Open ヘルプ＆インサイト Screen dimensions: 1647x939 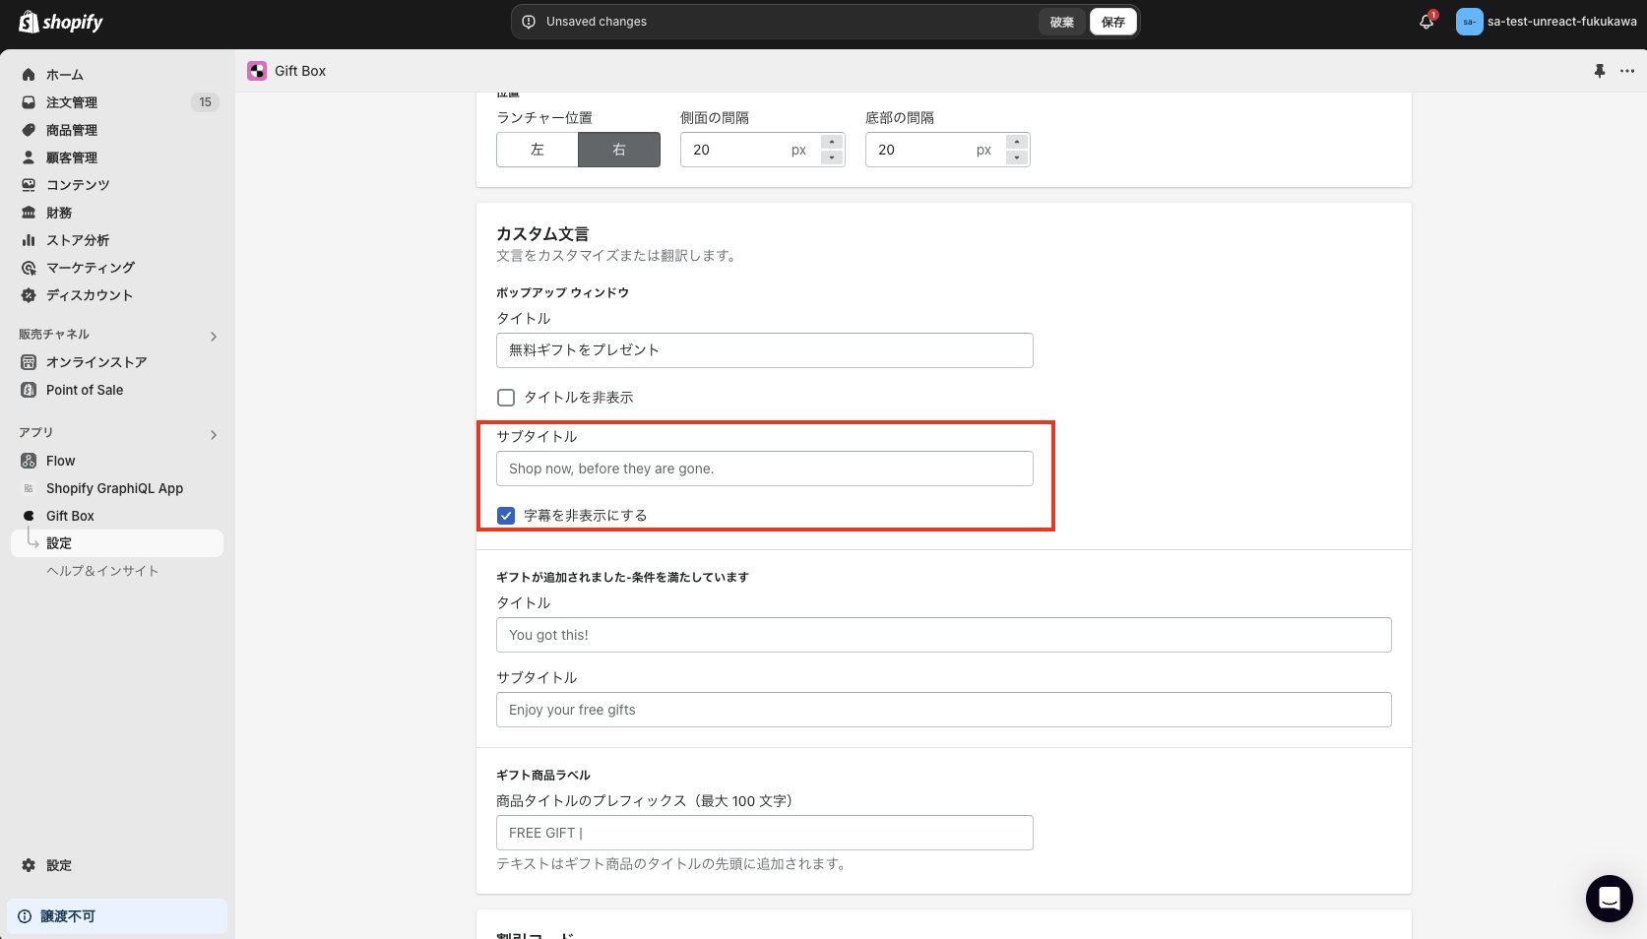pyautogui.click(x=102, y=570)
